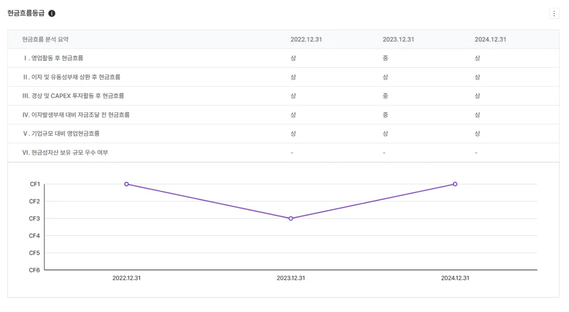
Task: Select row Ⅱ. 이자 및 유동성부채 상환 후 현금흐름
Action: [71, 77]
